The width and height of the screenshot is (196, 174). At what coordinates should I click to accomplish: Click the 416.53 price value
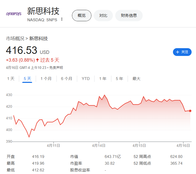[21, 50]
